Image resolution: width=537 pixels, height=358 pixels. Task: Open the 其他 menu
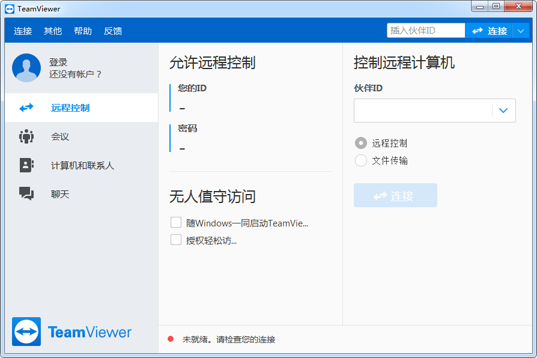pos(53,31)
